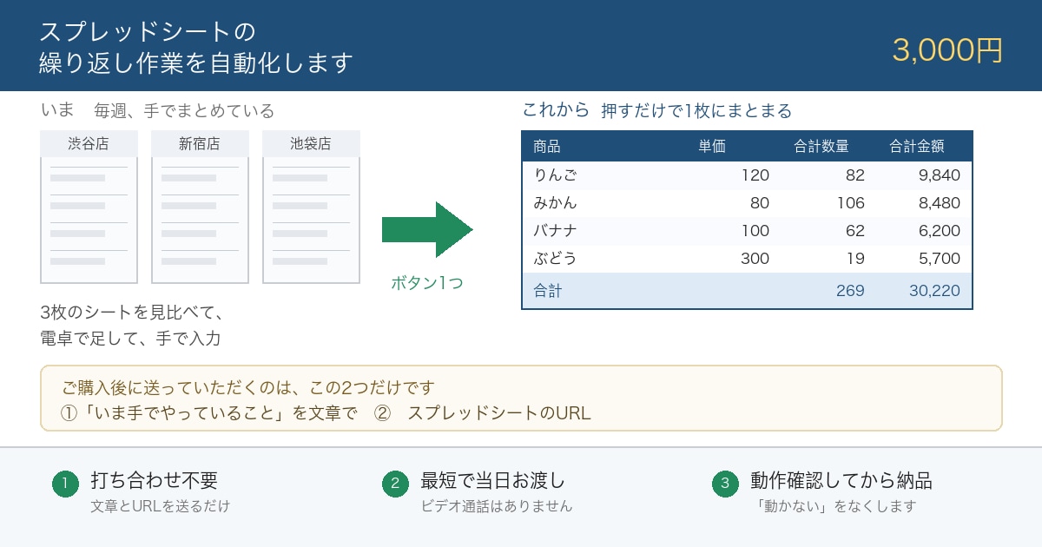Click total amount 30,220
This screenshot has height=547, width=1042.
(934, 291)
